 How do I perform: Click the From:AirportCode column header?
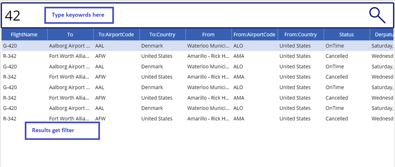click(255, 35)
